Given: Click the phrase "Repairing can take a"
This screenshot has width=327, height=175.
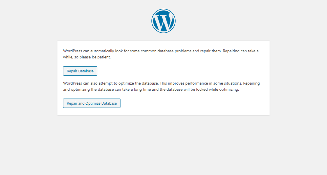Looking at the screenshot, I should [241, 51].
